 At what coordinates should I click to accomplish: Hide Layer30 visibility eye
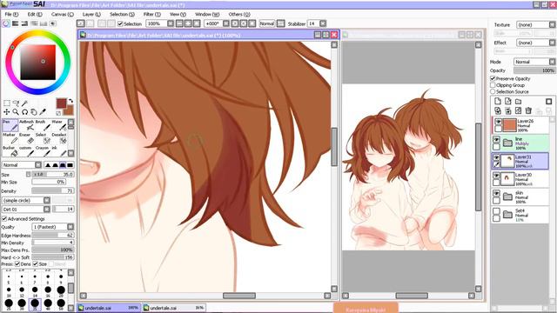pyautogui.click(x=497, y=175)
